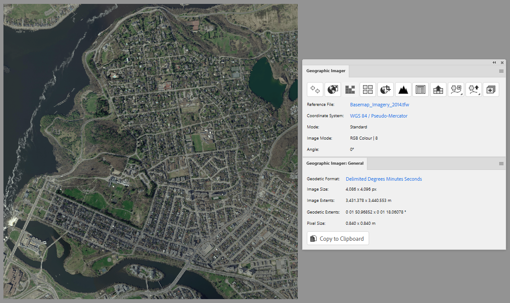Open the Geographic Imager: General panel menu
This screenshot has width=510, height=303.
(501, 163)
